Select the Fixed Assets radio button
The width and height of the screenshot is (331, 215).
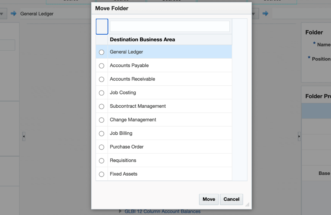point(101,174)
